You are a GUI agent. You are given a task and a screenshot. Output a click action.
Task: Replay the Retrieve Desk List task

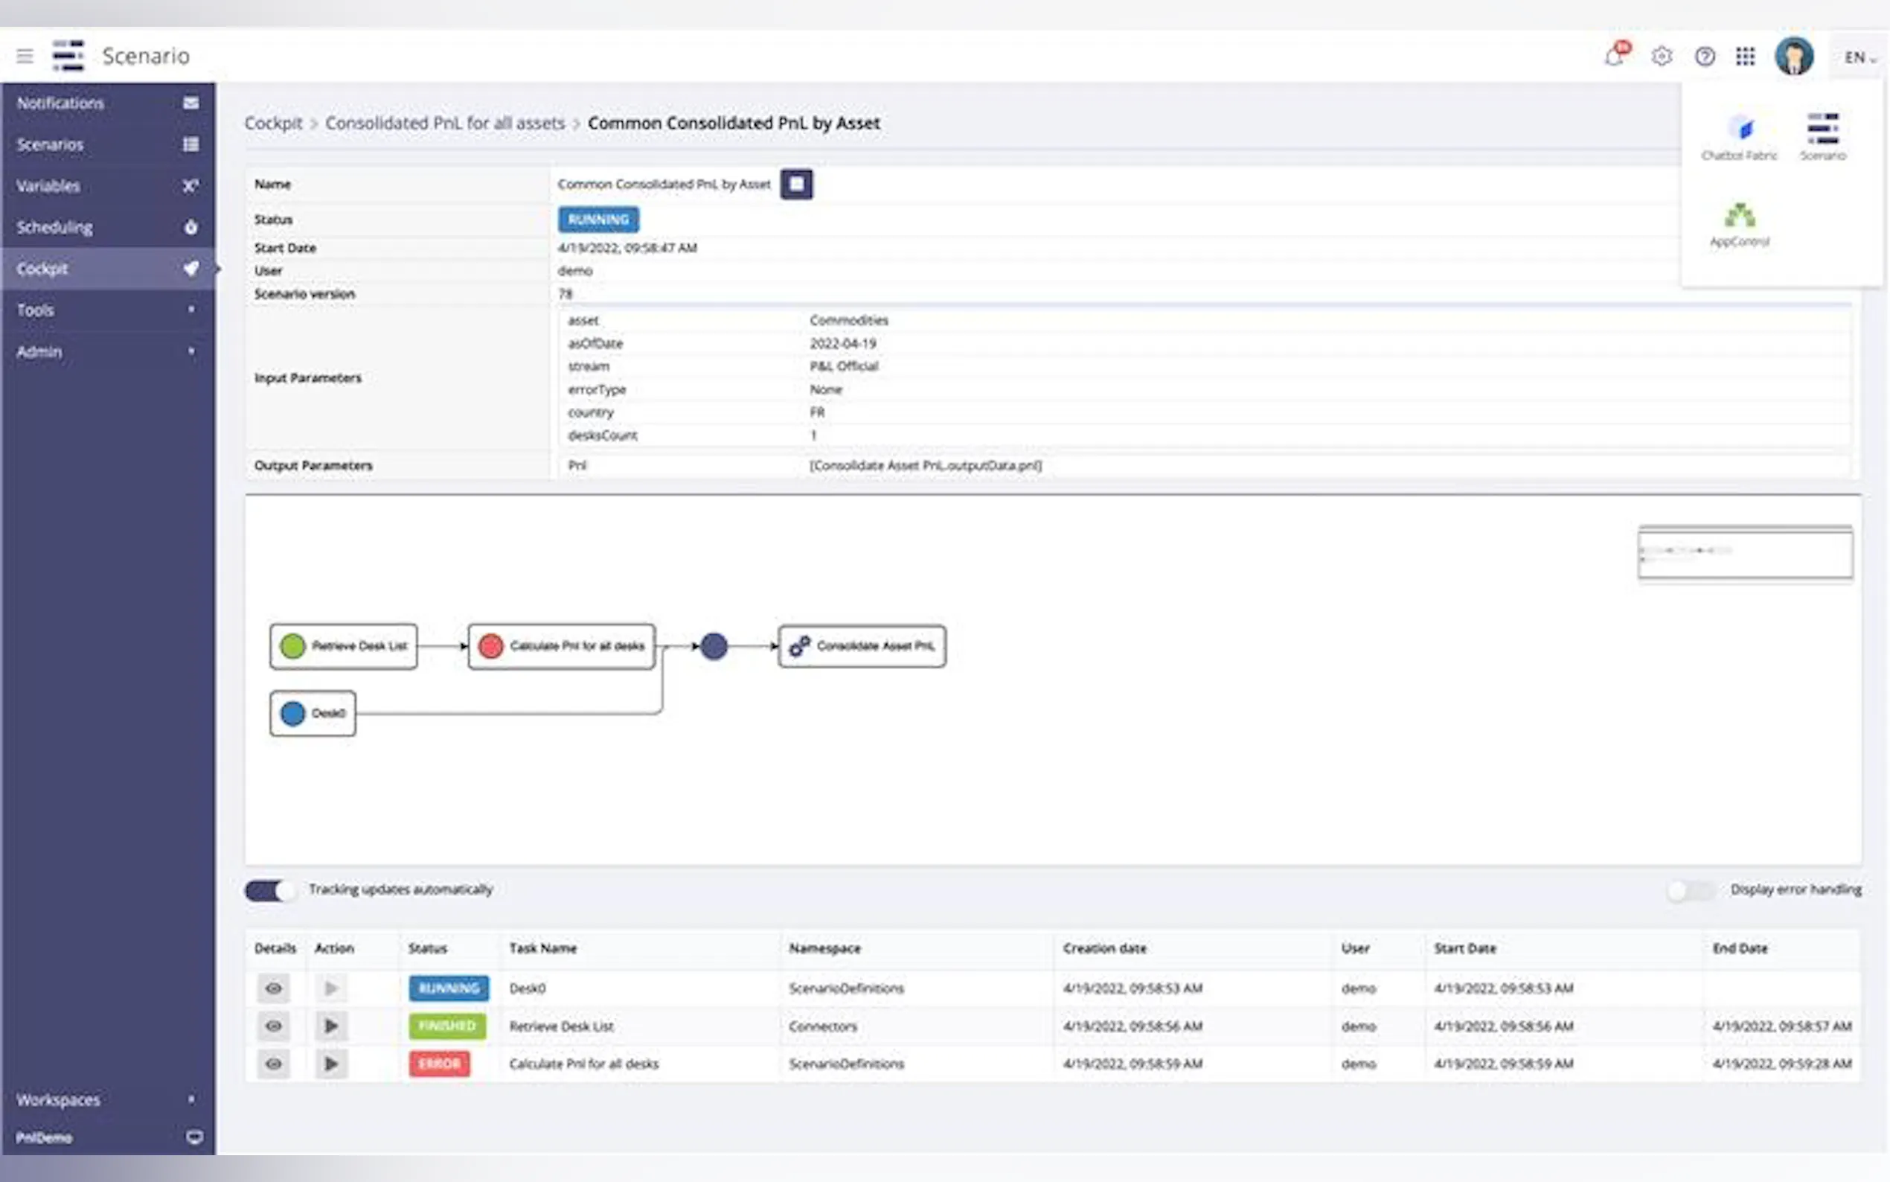[331, 1026]
